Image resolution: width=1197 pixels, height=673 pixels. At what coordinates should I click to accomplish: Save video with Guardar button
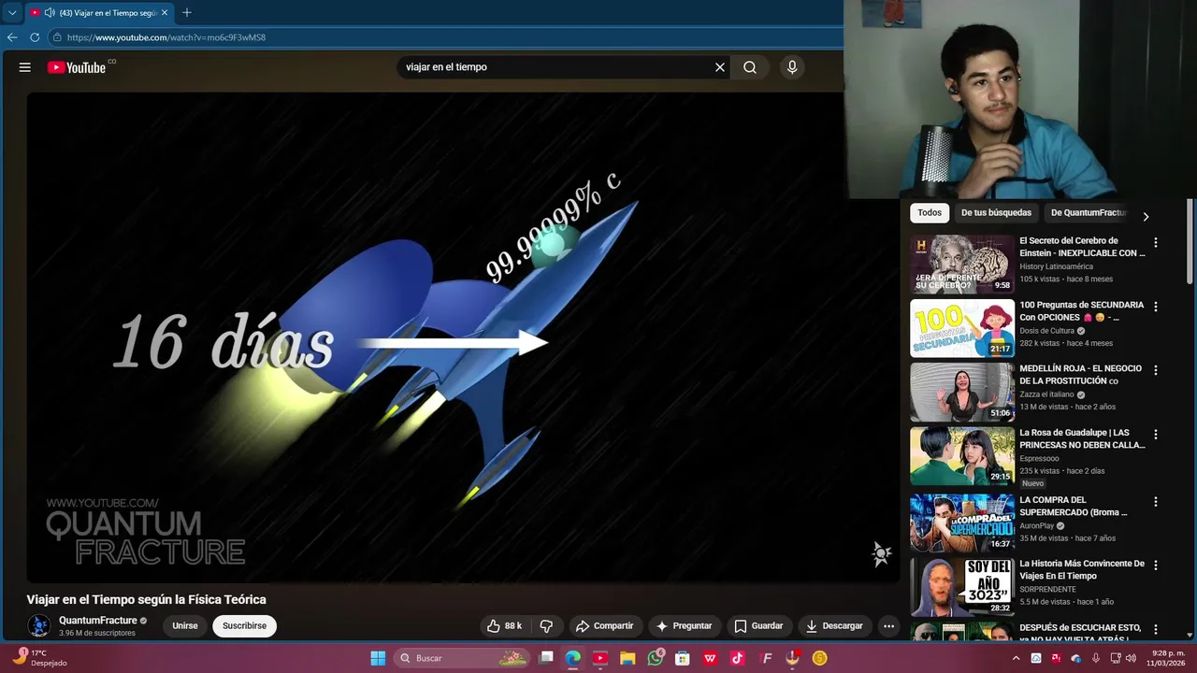tap(758, 626)
